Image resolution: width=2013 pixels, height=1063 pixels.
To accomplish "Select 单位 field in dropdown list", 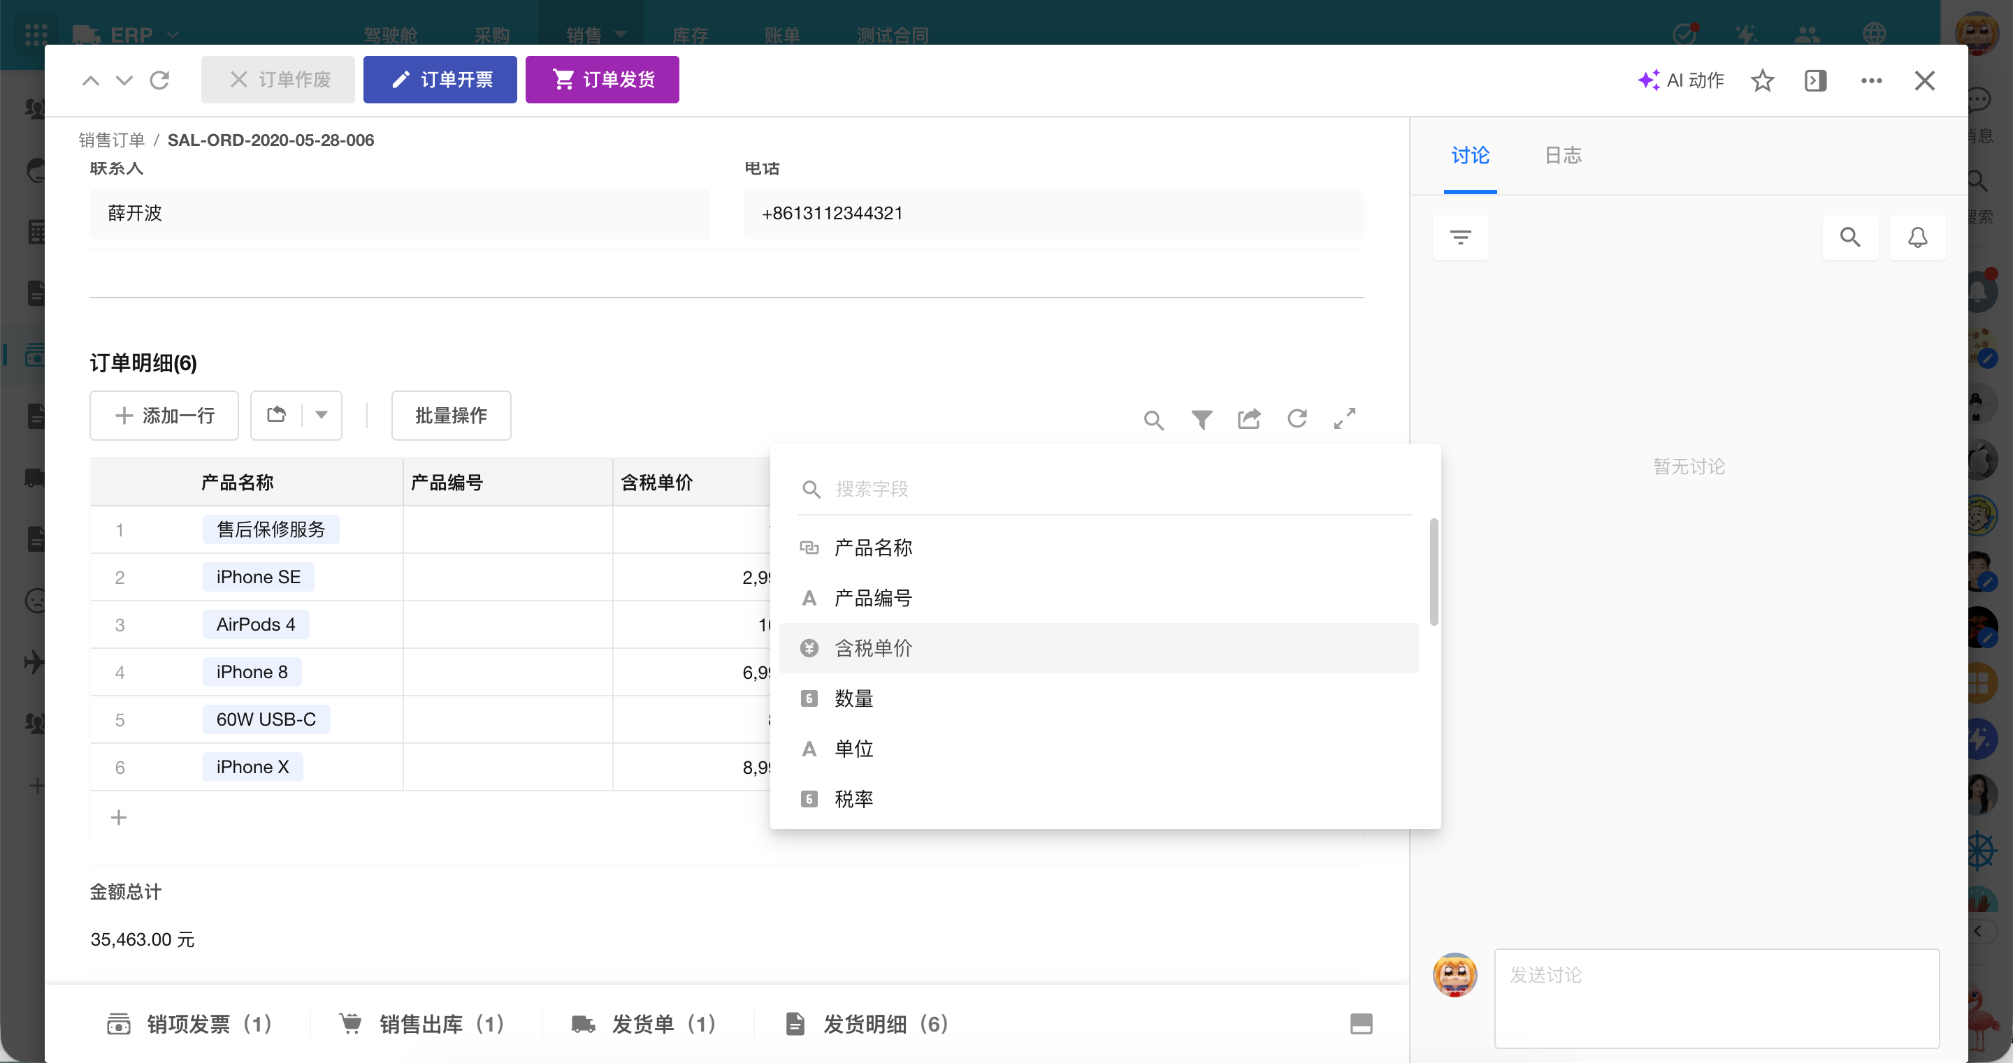I will click(1098, 749).
